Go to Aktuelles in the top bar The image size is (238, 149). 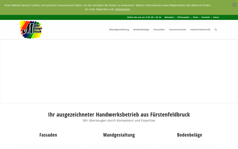click(169, 17)
